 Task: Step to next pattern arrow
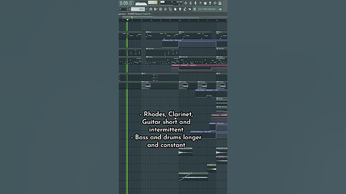point(146,9)
